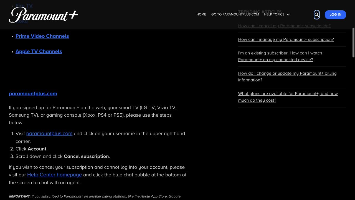Visit paramountplus.com link in step 1
355x200 pixels.
click(49, 134)
